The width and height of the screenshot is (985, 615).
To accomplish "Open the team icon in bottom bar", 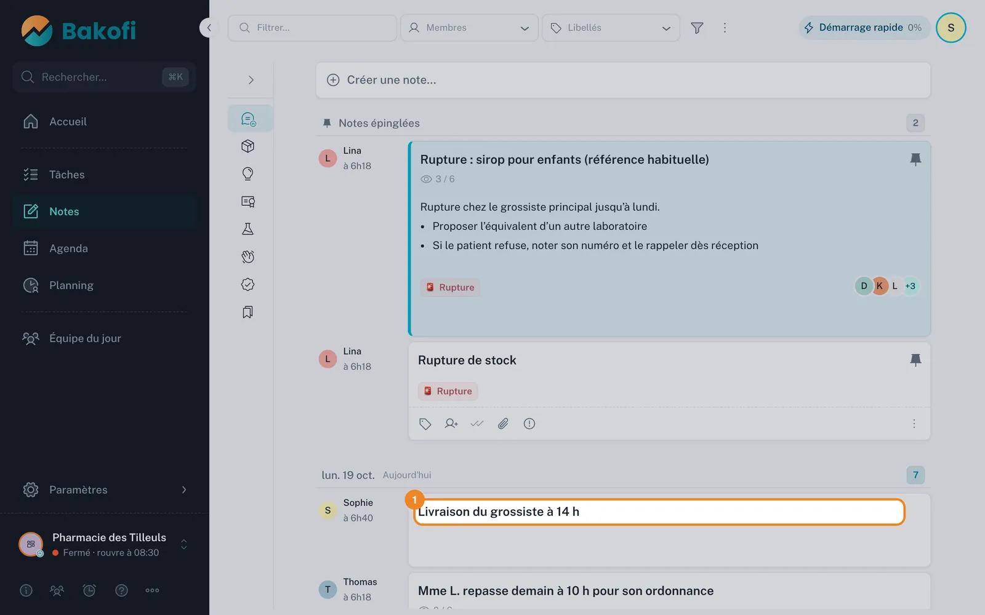I will [57, 590].
